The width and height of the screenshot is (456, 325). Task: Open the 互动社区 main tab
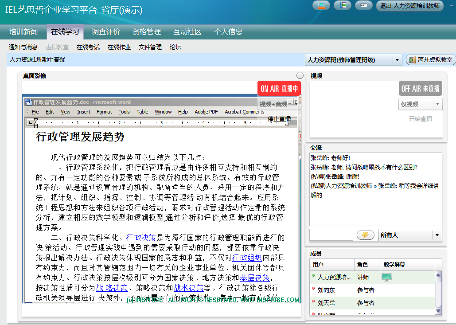[x=187, y=32]
